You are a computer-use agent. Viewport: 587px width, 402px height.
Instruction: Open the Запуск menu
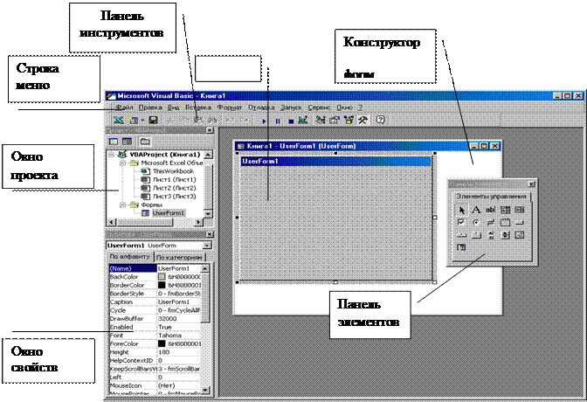[291, 107]
